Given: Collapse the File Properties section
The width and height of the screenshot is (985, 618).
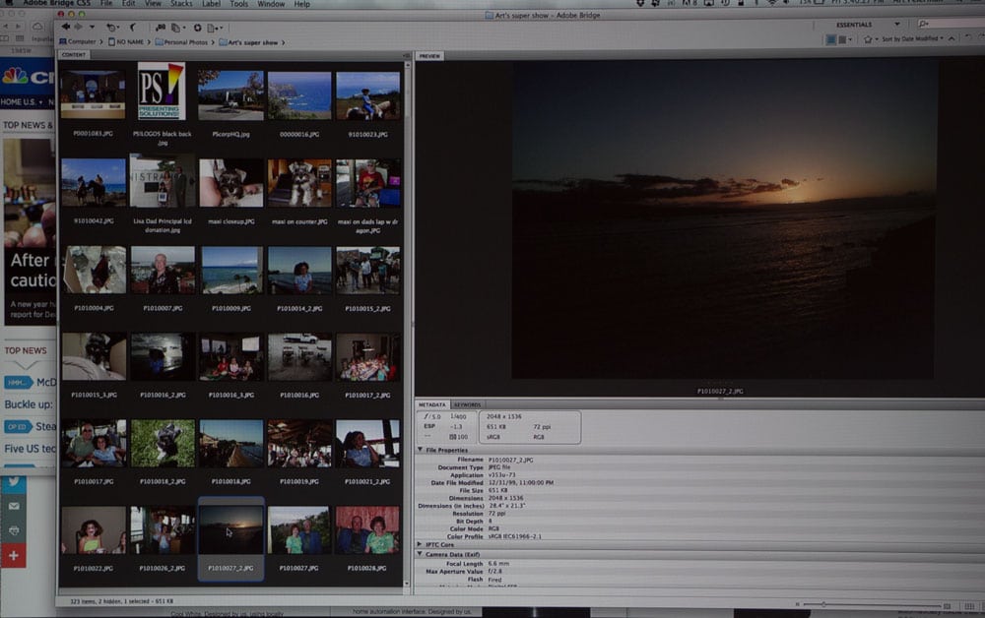Looking at the screenshot, I should pos(421,449).
